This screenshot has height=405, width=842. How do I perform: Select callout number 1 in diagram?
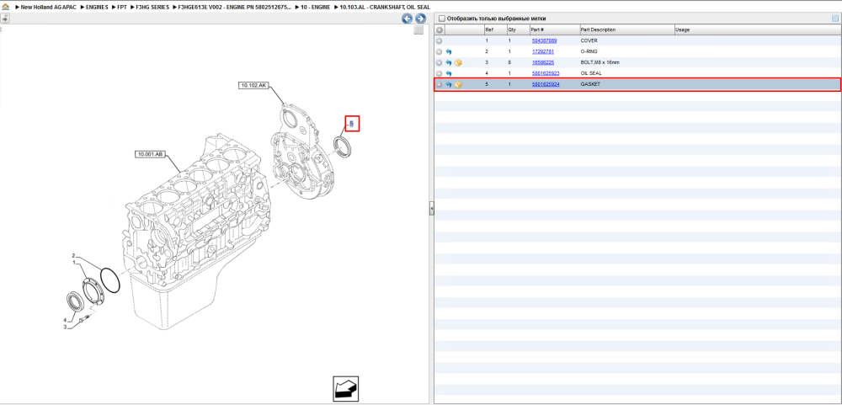pyautogui.click(x=74, y=262)
